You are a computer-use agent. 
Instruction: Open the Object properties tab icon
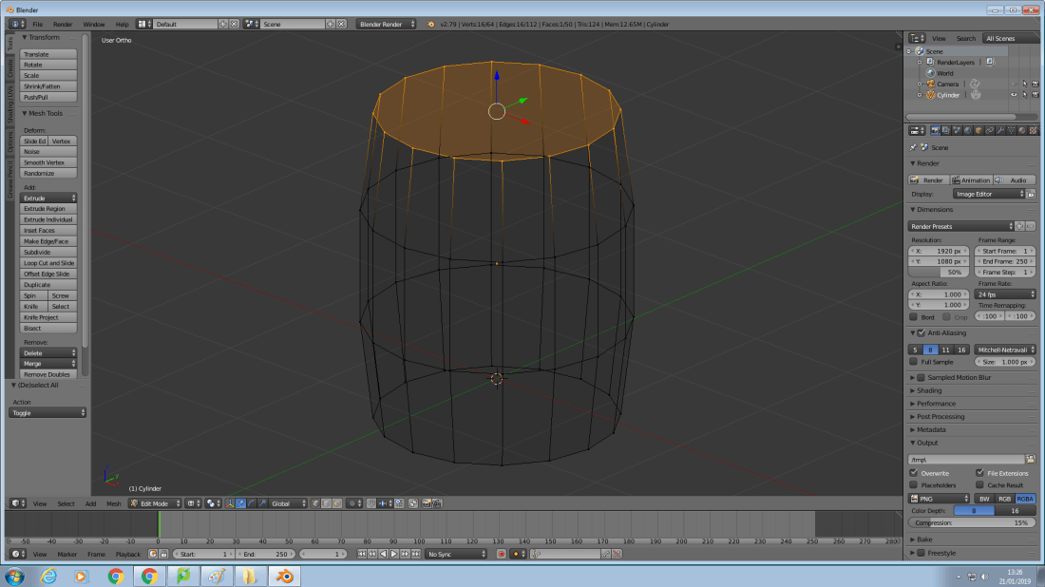(x=978, y=130)
